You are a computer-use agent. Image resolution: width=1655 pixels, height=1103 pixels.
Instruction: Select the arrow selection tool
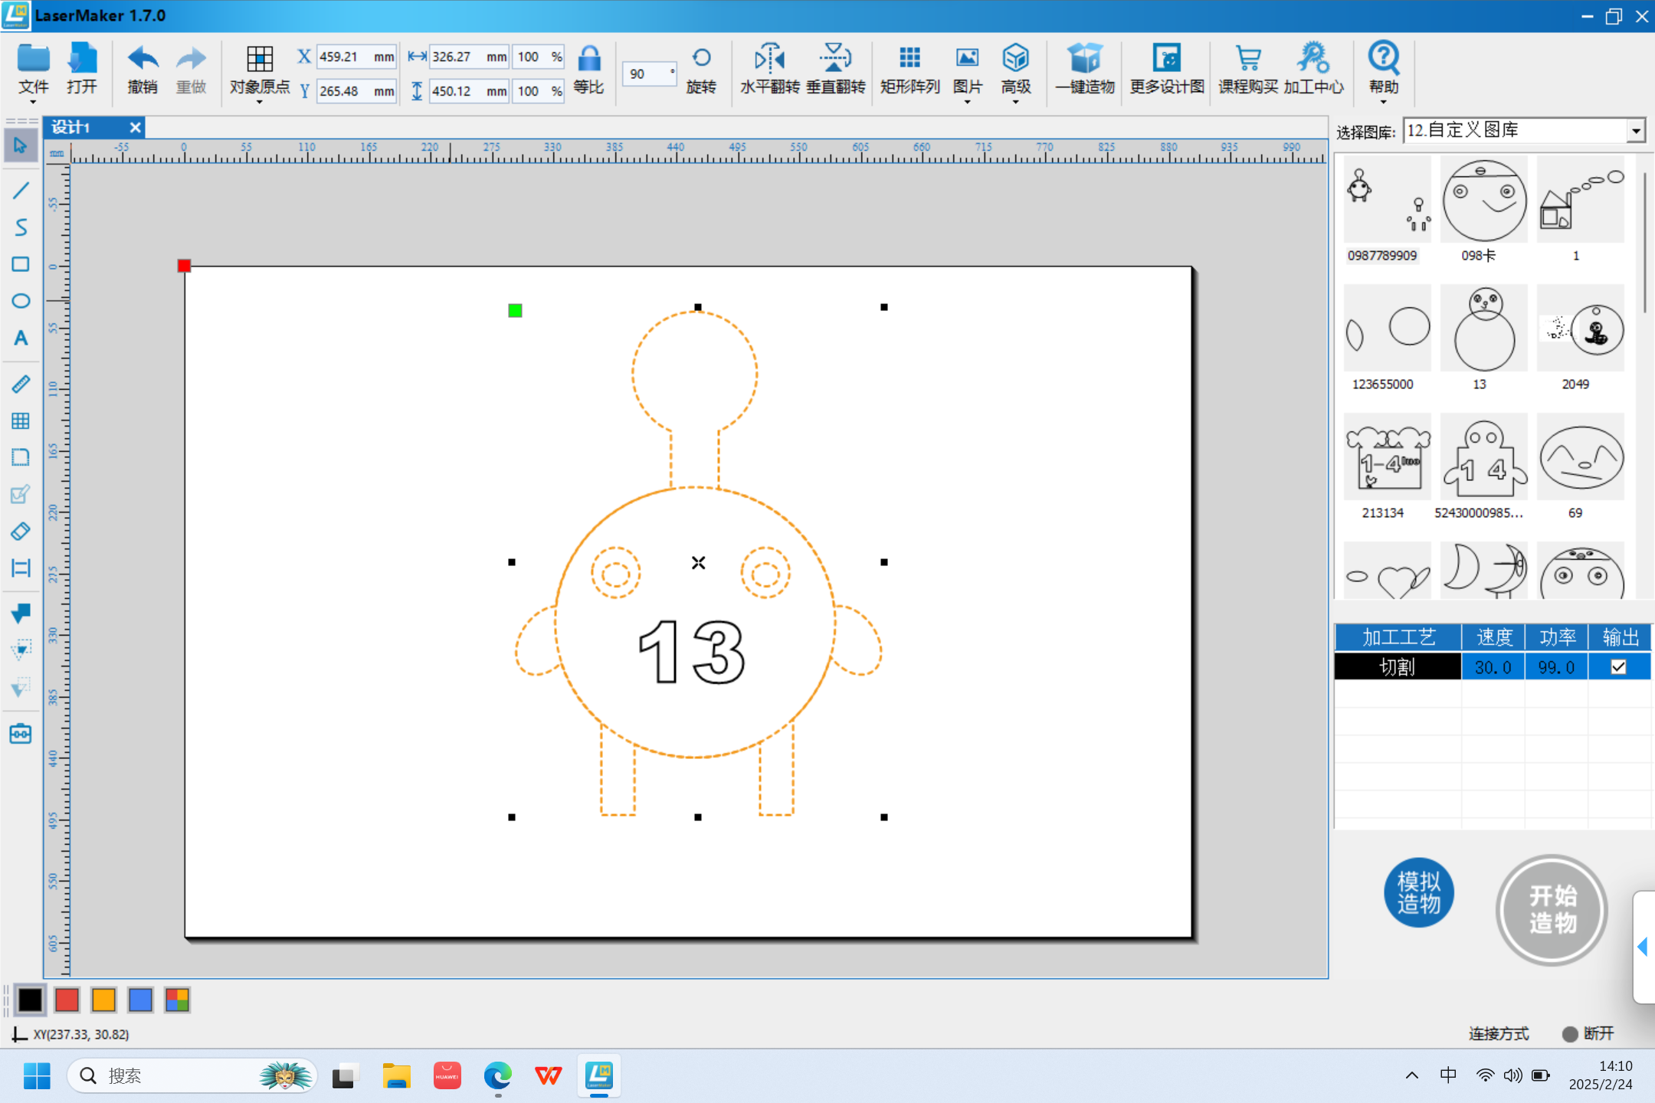coord(21,145)
